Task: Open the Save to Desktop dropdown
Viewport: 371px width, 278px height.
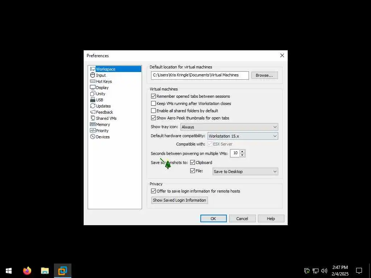Action: point(245,171)
